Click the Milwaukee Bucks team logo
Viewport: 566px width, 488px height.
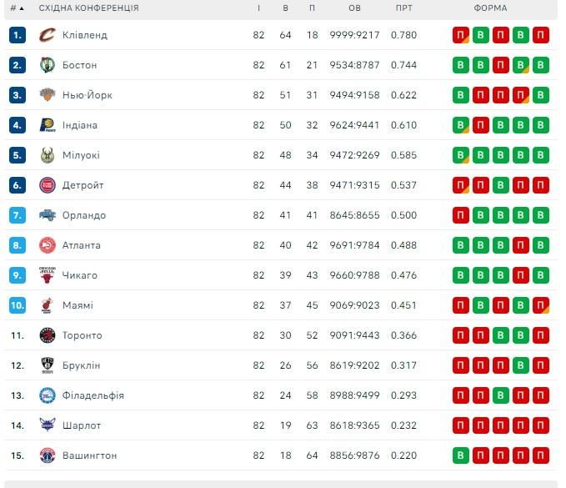47,155
